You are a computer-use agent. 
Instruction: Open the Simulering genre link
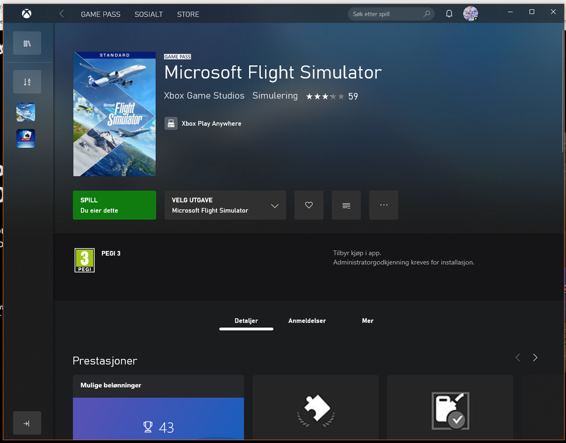[x=275, y=96]
